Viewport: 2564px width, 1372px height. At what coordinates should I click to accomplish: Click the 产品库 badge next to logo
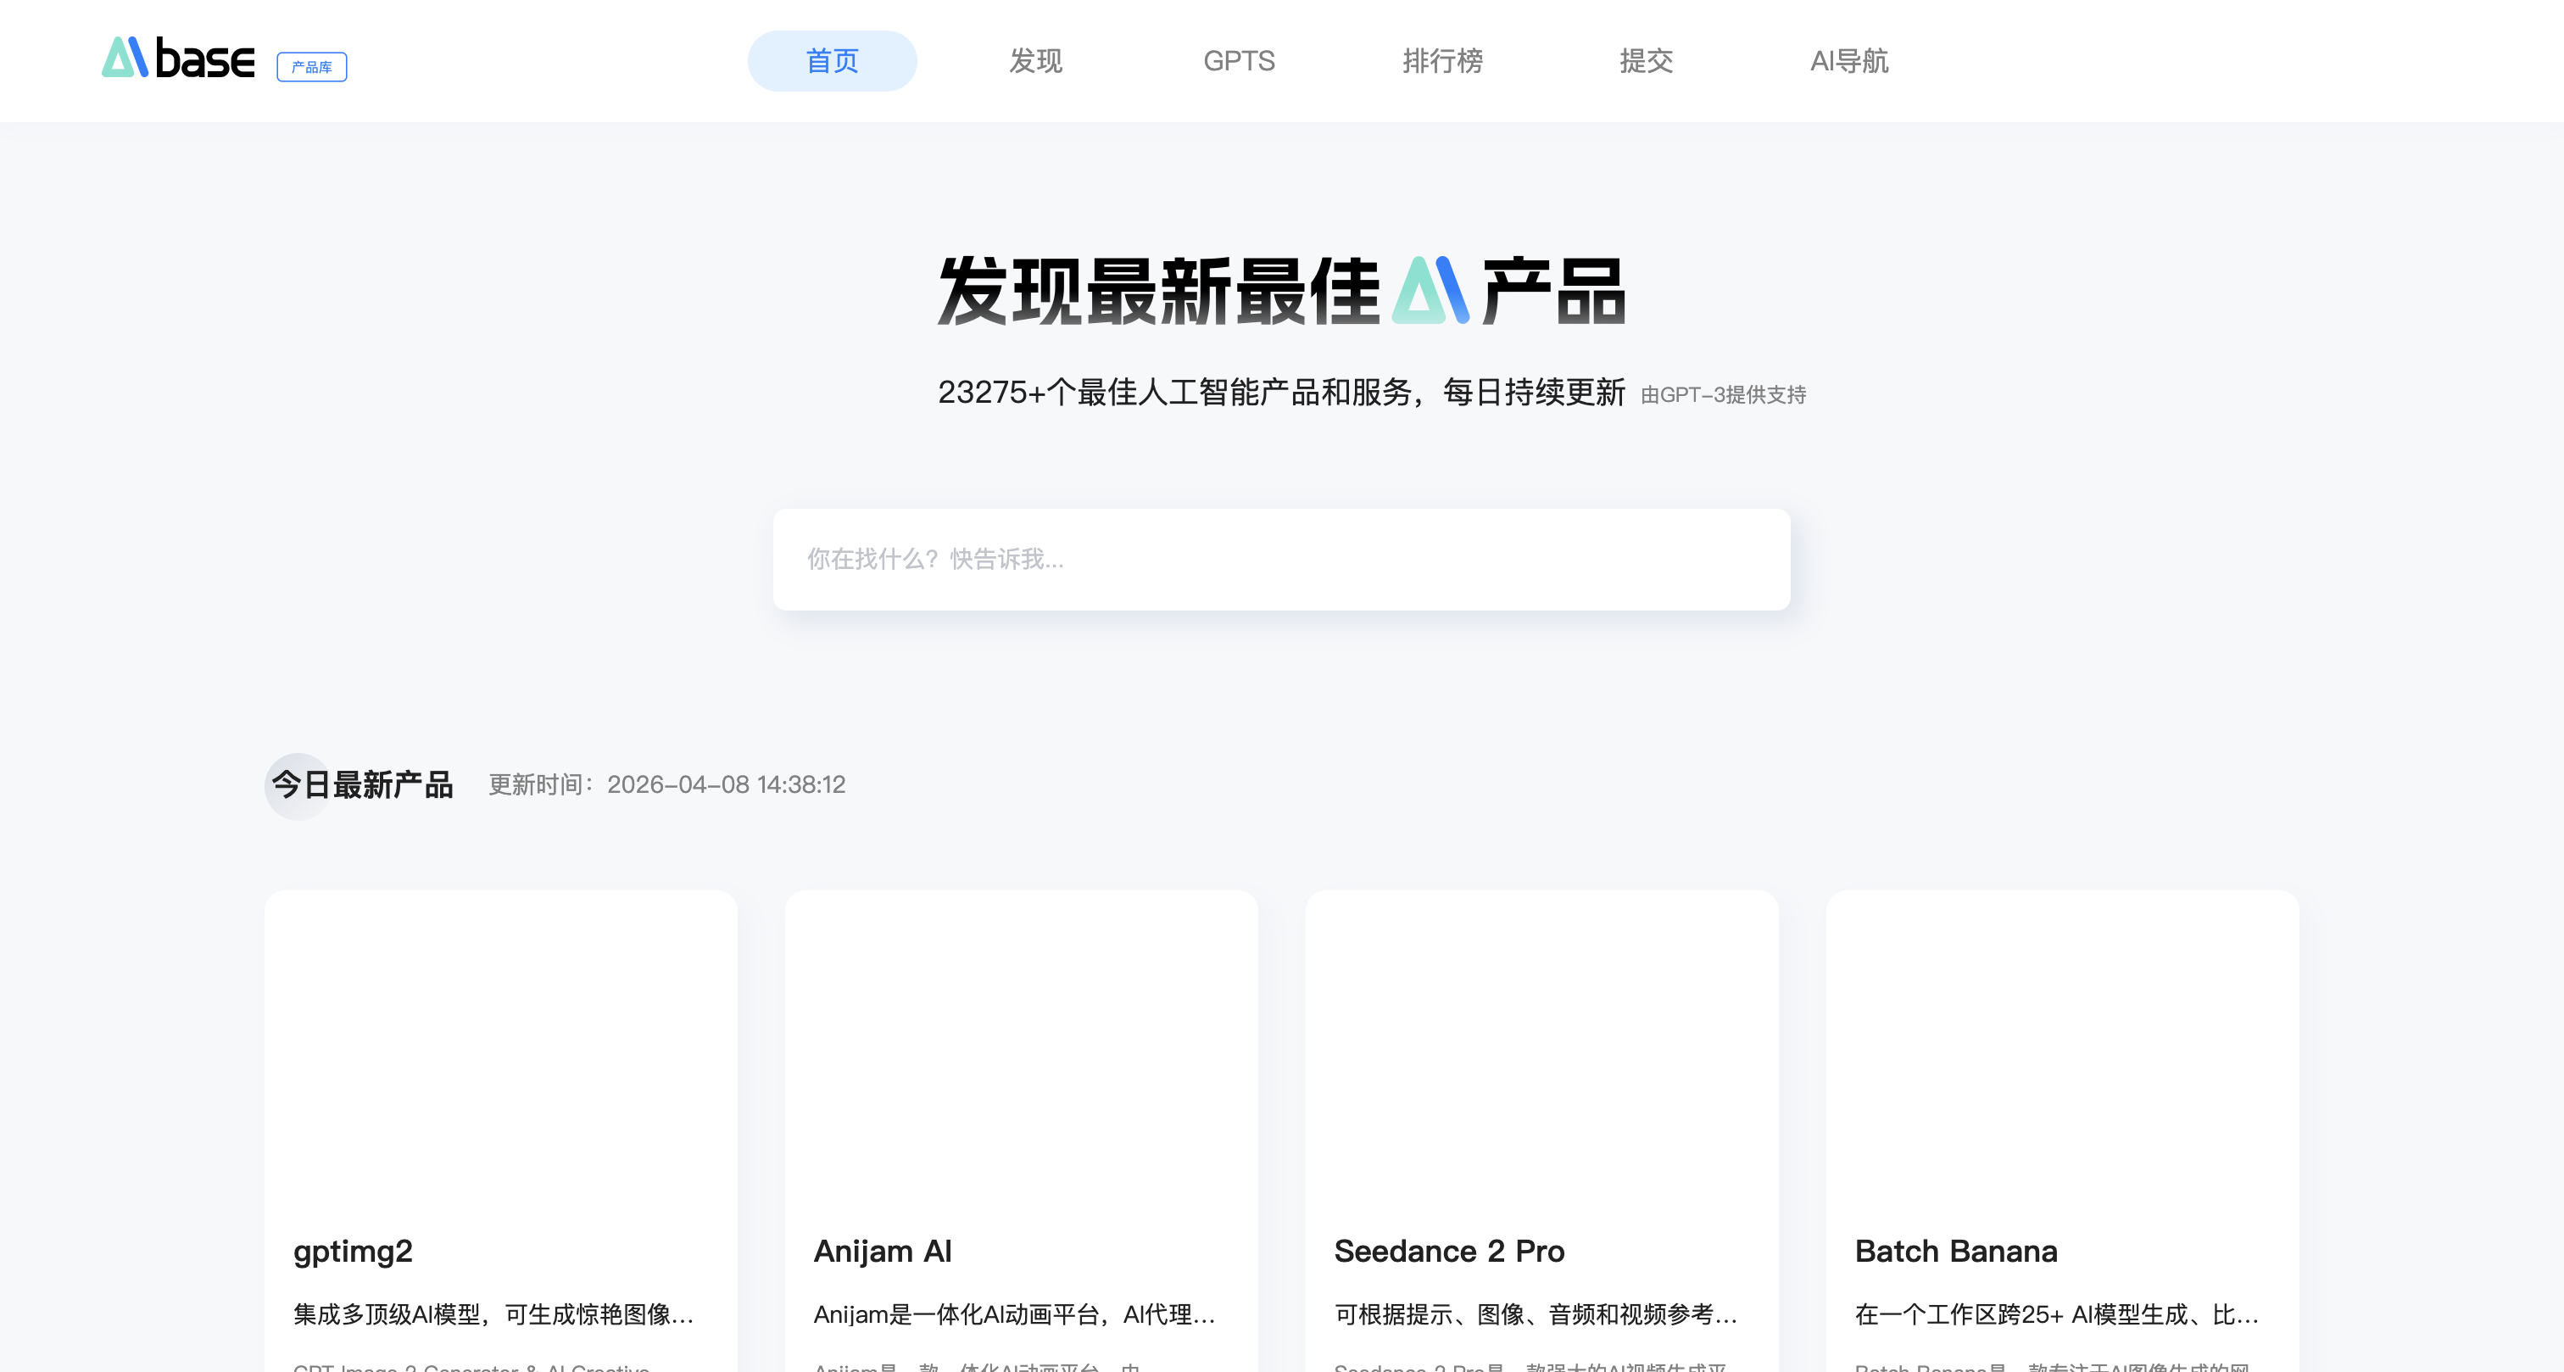[x=311, y=67]
